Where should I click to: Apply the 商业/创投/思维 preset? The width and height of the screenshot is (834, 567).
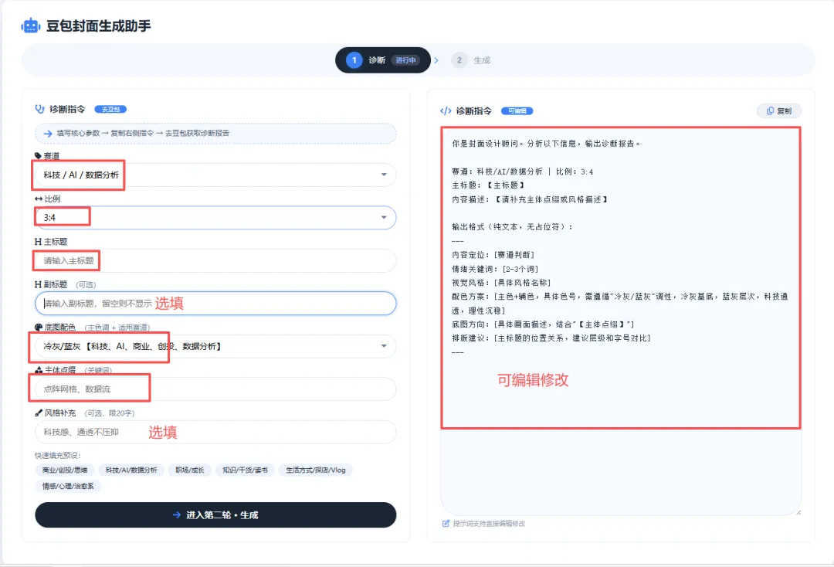65,470
